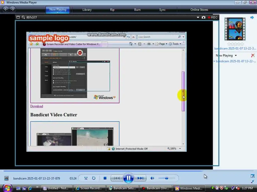Open the Online Stores tab

pyautogui.click(x=199, y=10)
